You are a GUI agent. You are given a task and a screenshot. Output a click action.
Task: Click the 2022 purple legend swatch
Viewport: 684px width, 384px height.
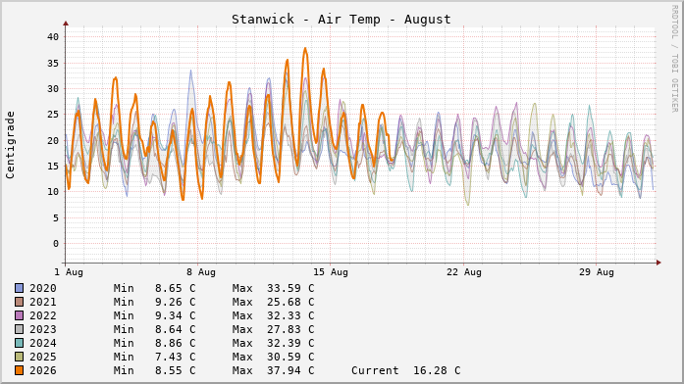pos(20,315)
